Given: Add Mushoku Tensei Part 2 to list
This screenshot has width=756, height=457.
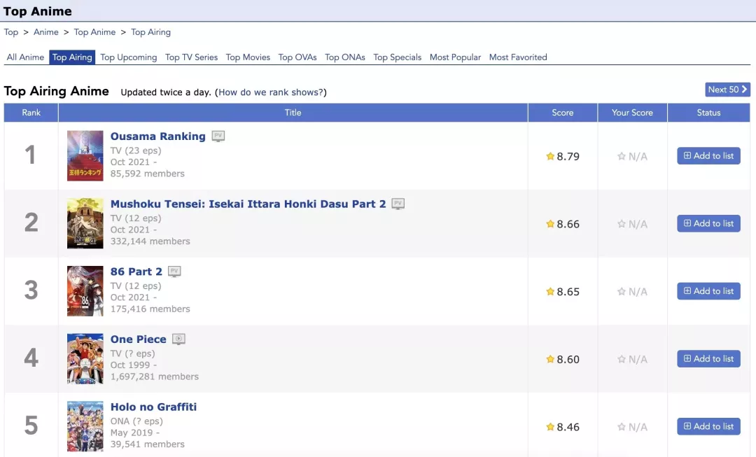Looking at the screenshot, I should point(708,224).
